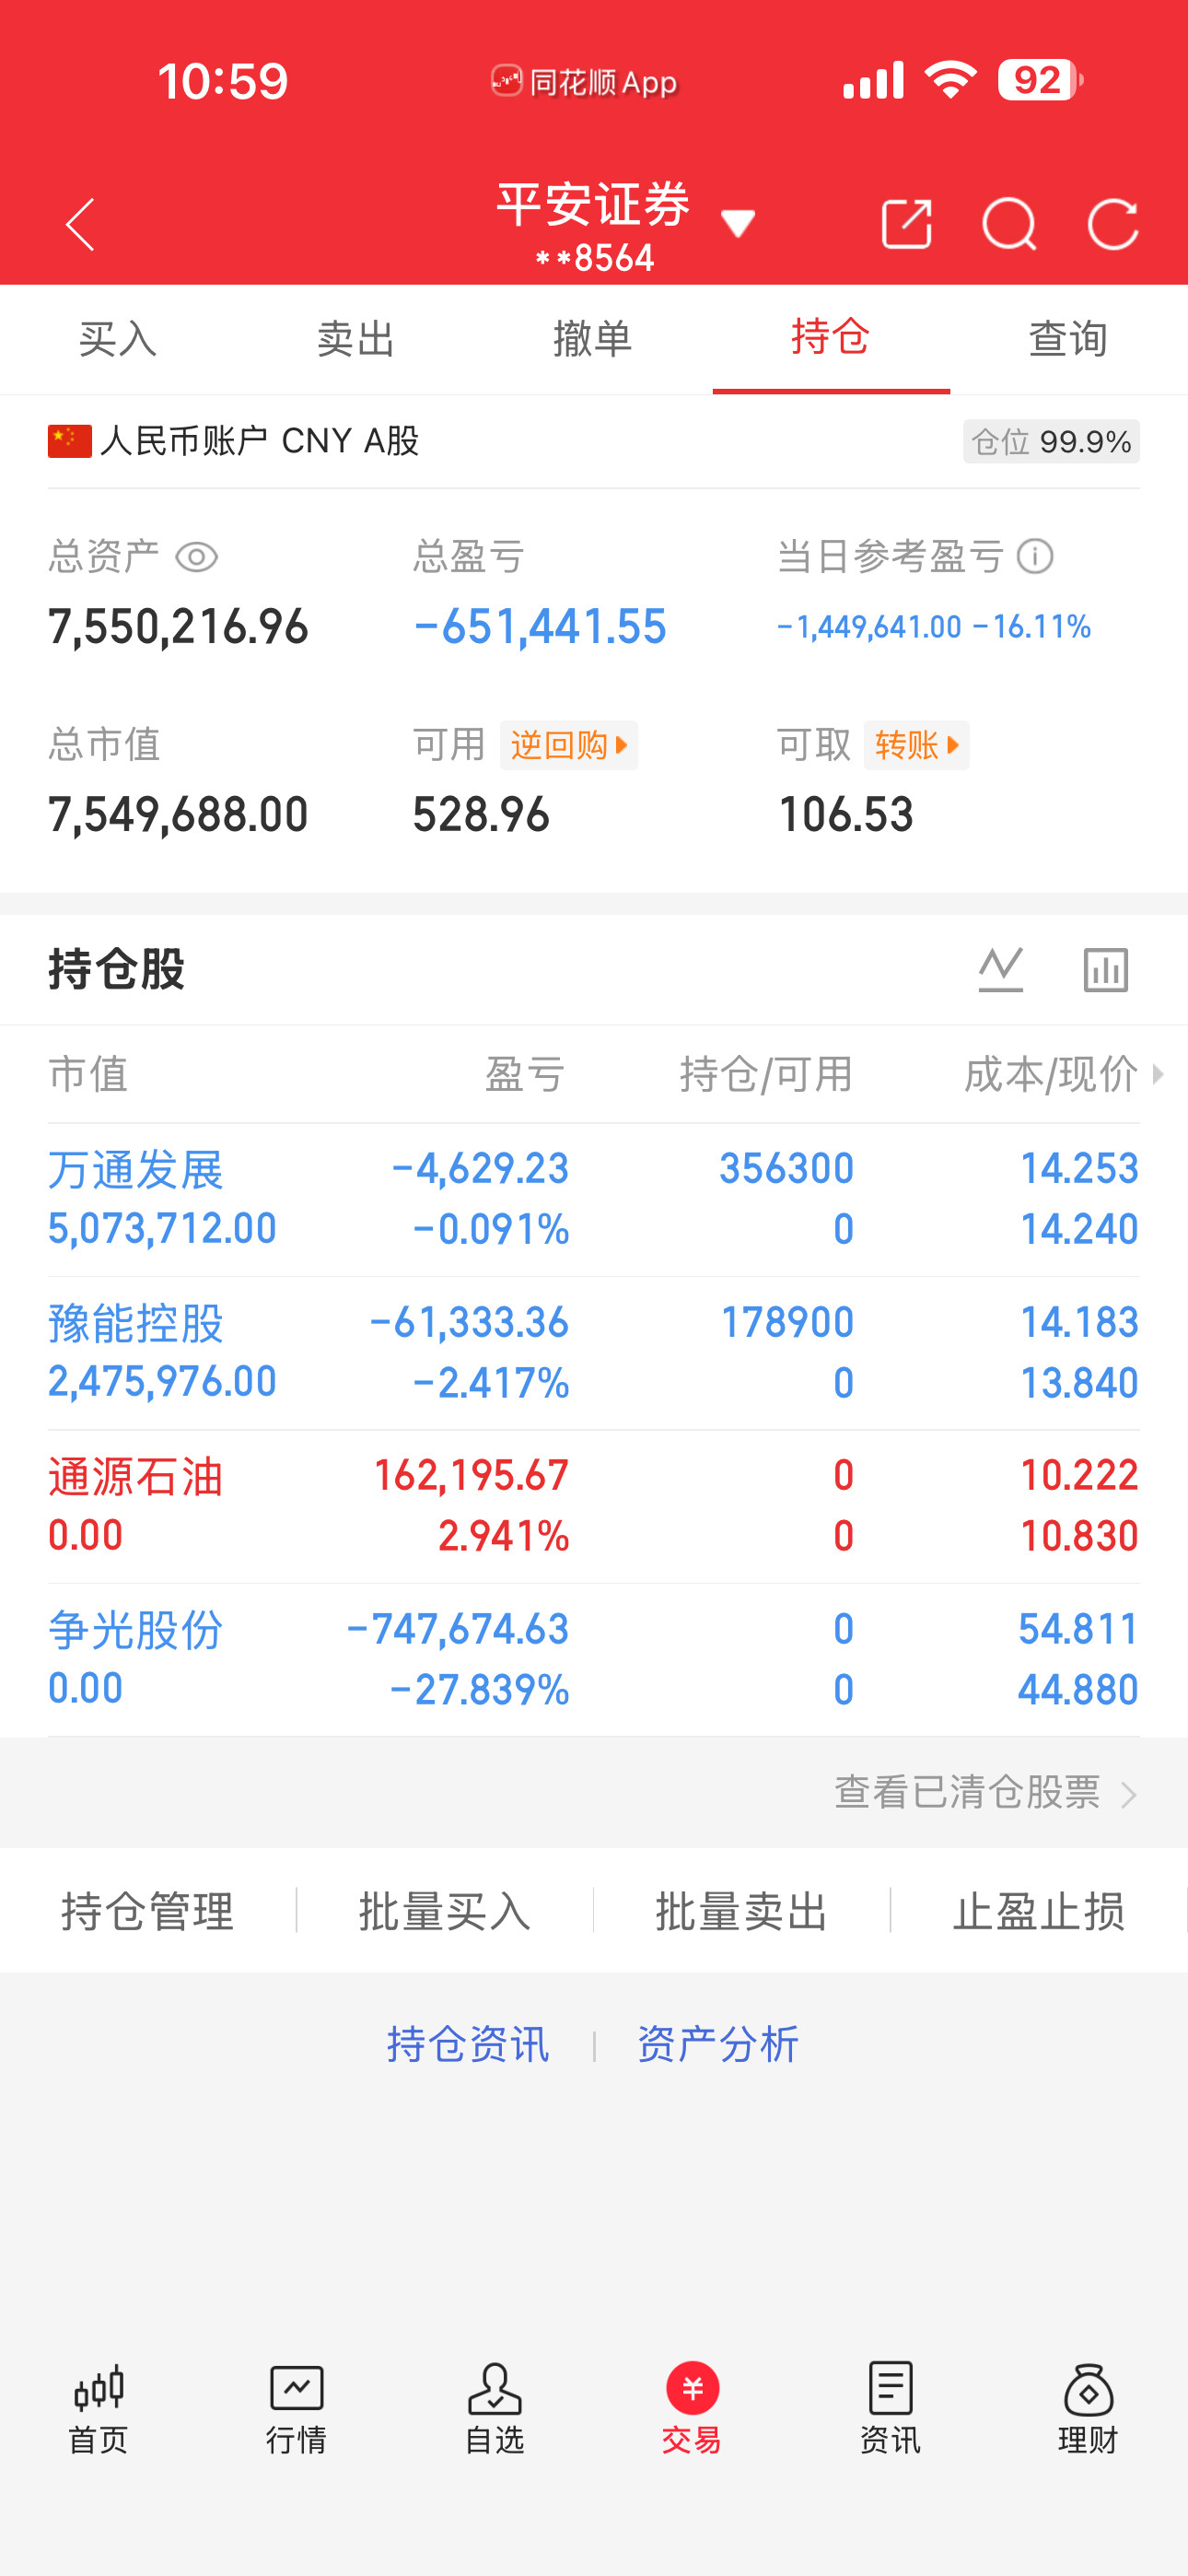Tap the 转账 button
This screenshot has width=1188, height=2576.
pyautogui.click(x=916, y=745)
